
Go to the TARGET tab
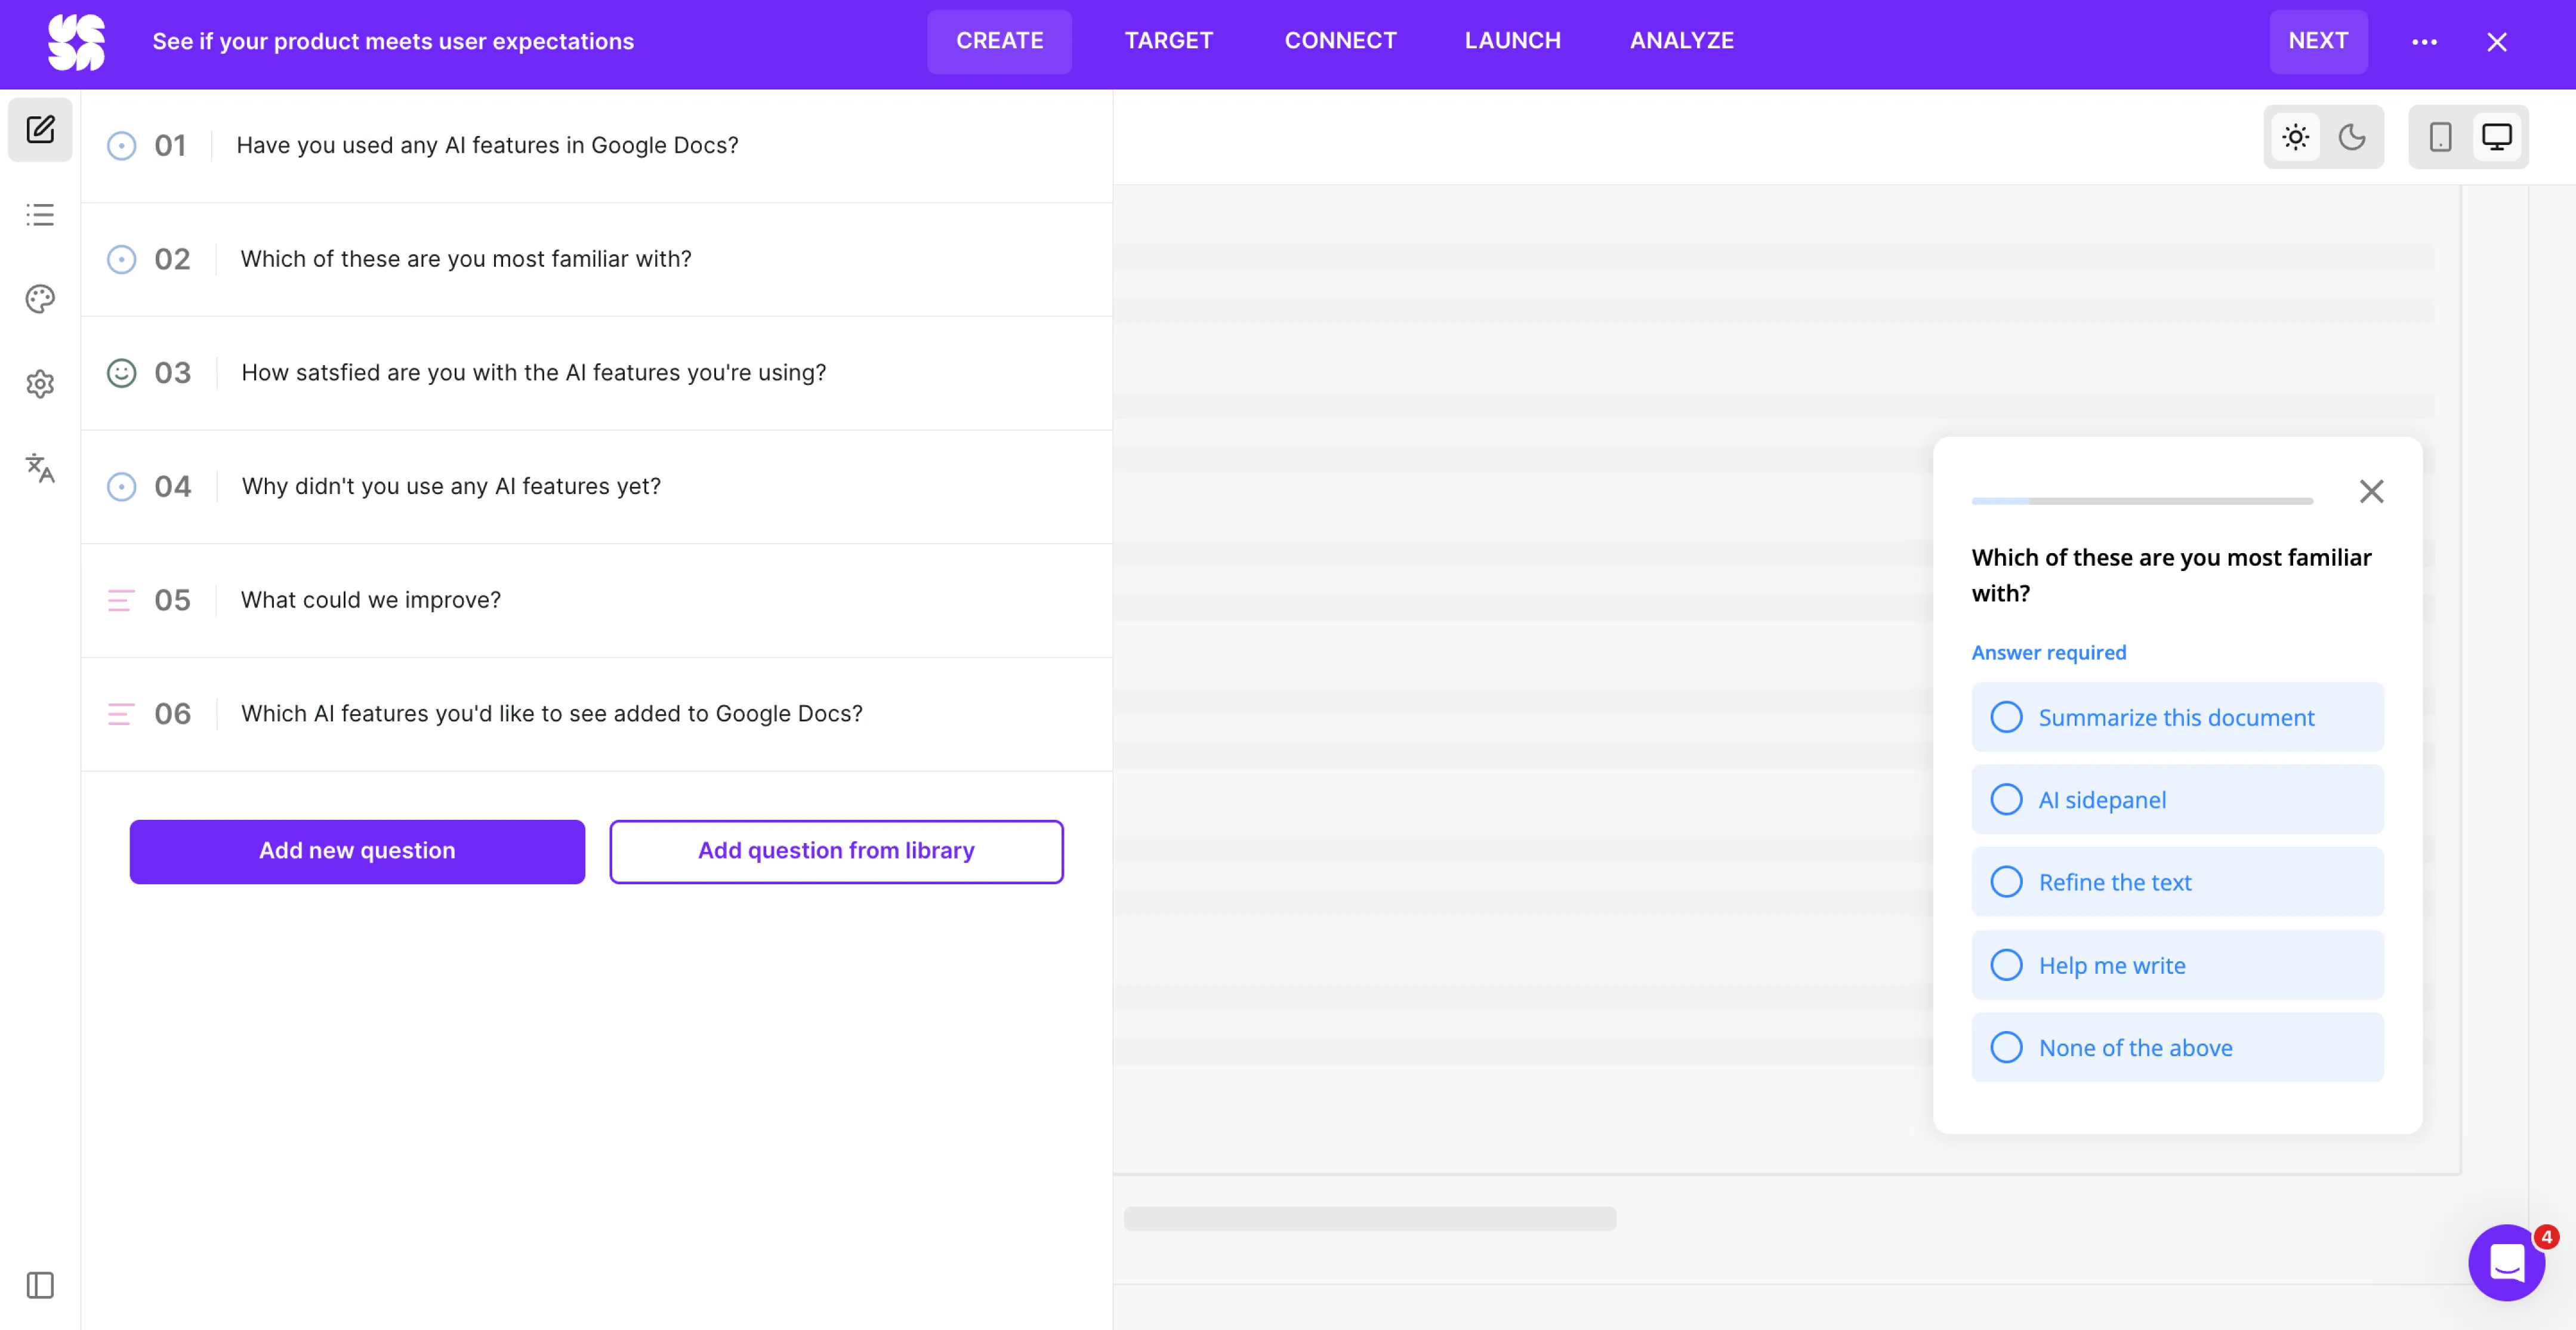point(1168,41)
